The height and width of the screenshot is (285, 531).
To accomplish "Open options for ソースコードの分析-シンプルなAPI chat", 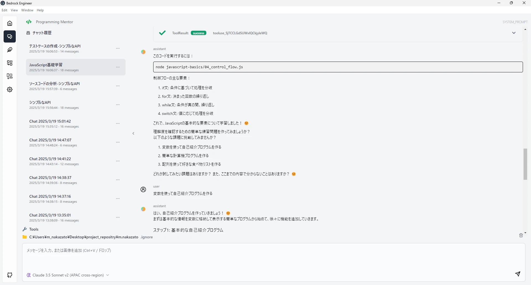I will [x=118, y=86].
